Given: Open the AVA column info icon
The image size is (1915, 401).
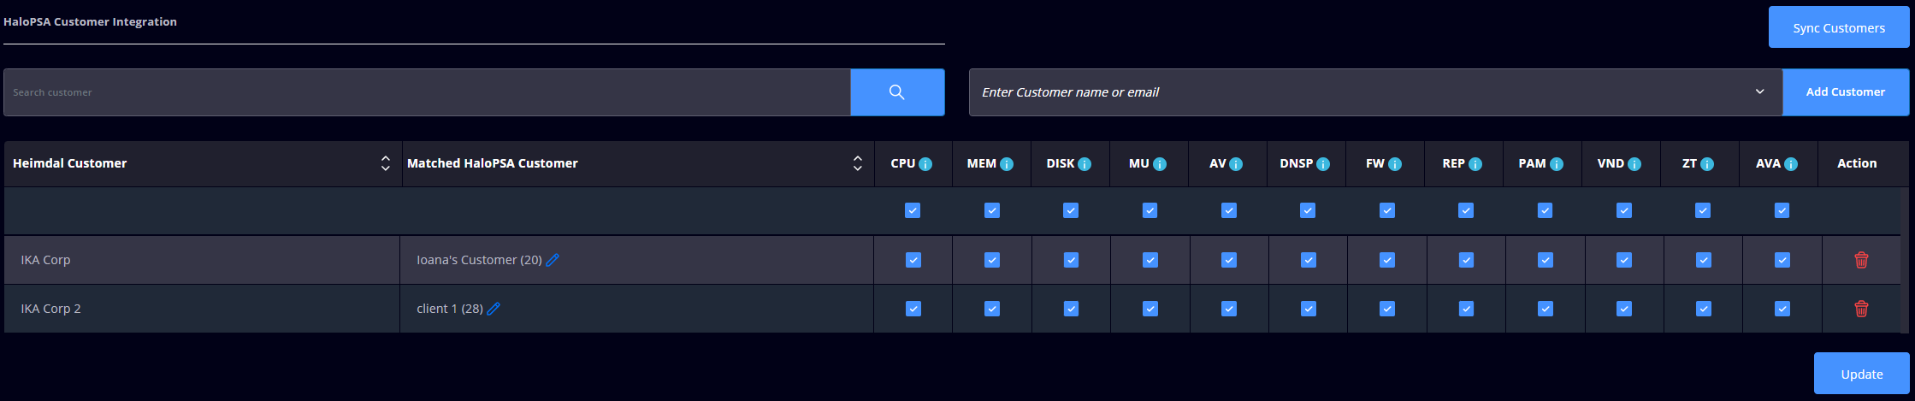Looking at the screenshot, I should (1790, 164).
